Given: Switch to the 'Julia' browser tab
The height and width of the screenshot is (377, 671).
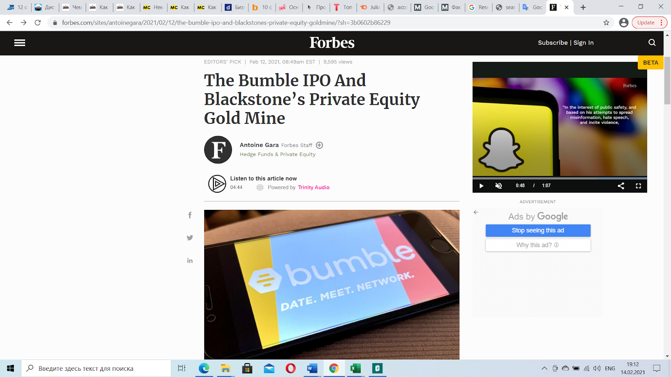Looking at the screenshot, I should (370, 7).
